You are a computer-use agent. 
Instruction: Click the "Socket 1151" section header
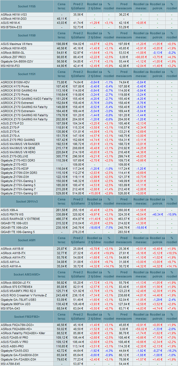(x=27, y=74)
